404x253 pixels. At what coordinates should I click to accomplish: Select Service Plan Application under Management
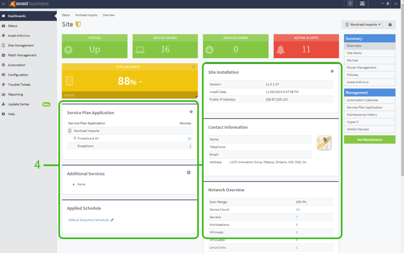click(369, 108)
